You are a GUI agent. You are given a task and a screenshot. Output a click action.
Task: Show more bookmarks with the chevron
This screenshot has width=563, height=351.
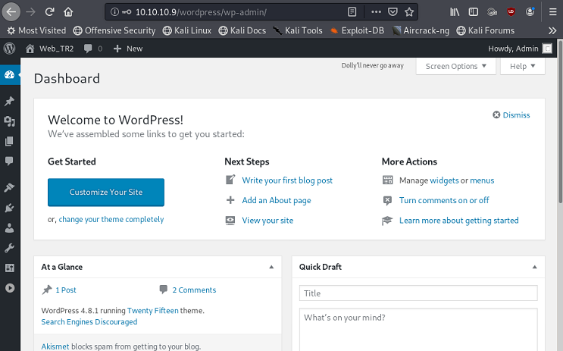(552, 30)
